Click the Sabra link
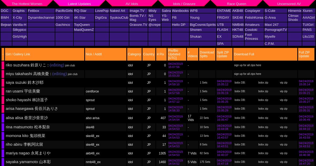This screenshot has width=316, height=166. tap(166, 11)
